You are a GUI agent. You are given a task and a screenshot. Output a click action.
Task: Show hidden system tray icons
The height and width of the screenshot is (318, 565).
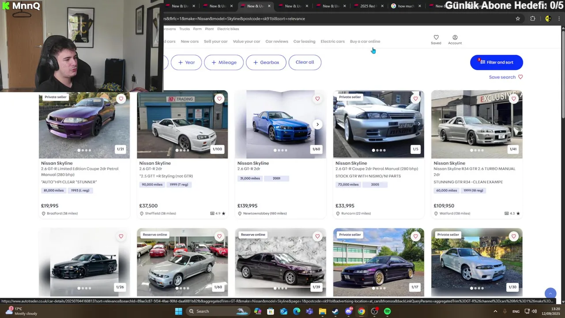(495, 311)
